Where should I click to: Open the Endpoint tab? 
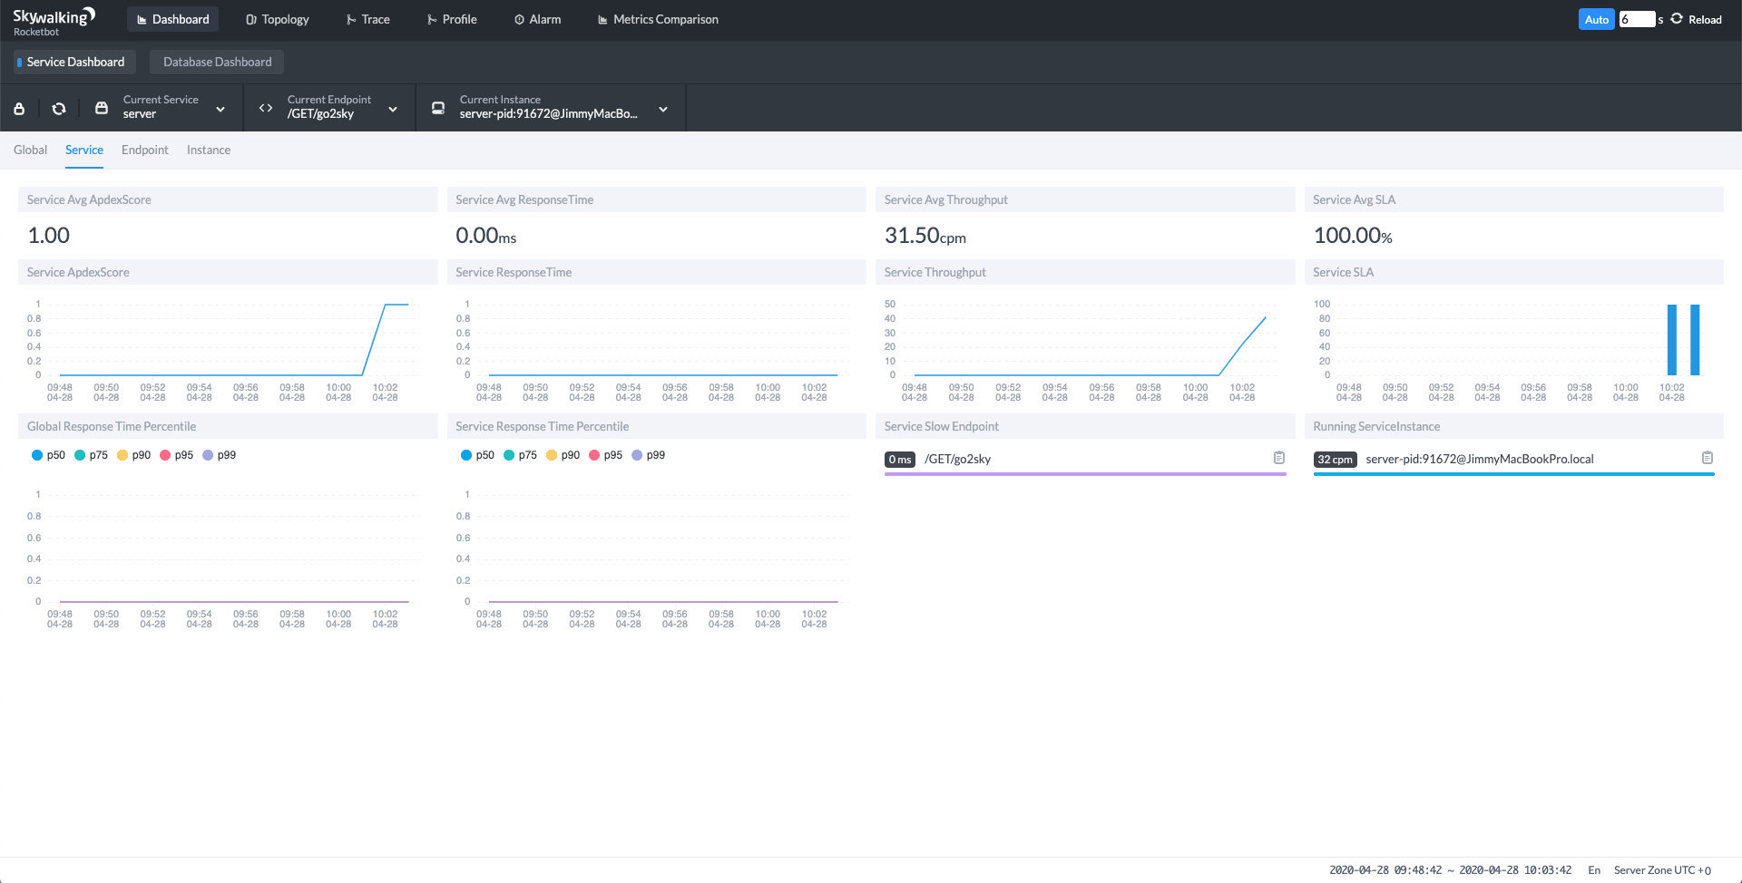pos(145,150)
